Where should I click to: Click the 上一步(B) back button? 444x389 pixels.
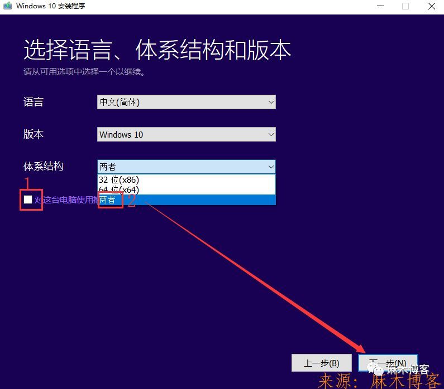(321, 363)
